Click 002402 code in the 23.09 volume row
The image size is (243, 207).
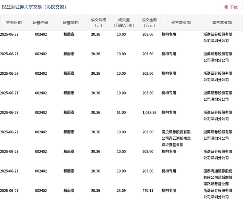pyautogui.click(x=41, y=191)
